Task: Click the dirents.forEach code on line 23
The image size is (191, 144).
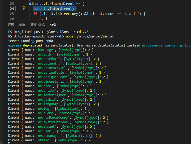Action: click(x=45, y=4)
